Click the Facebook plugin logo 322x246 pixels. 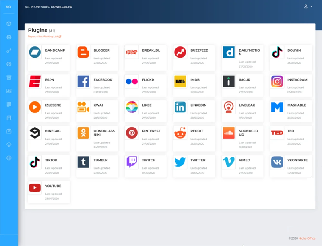click(x=83, y=81)
